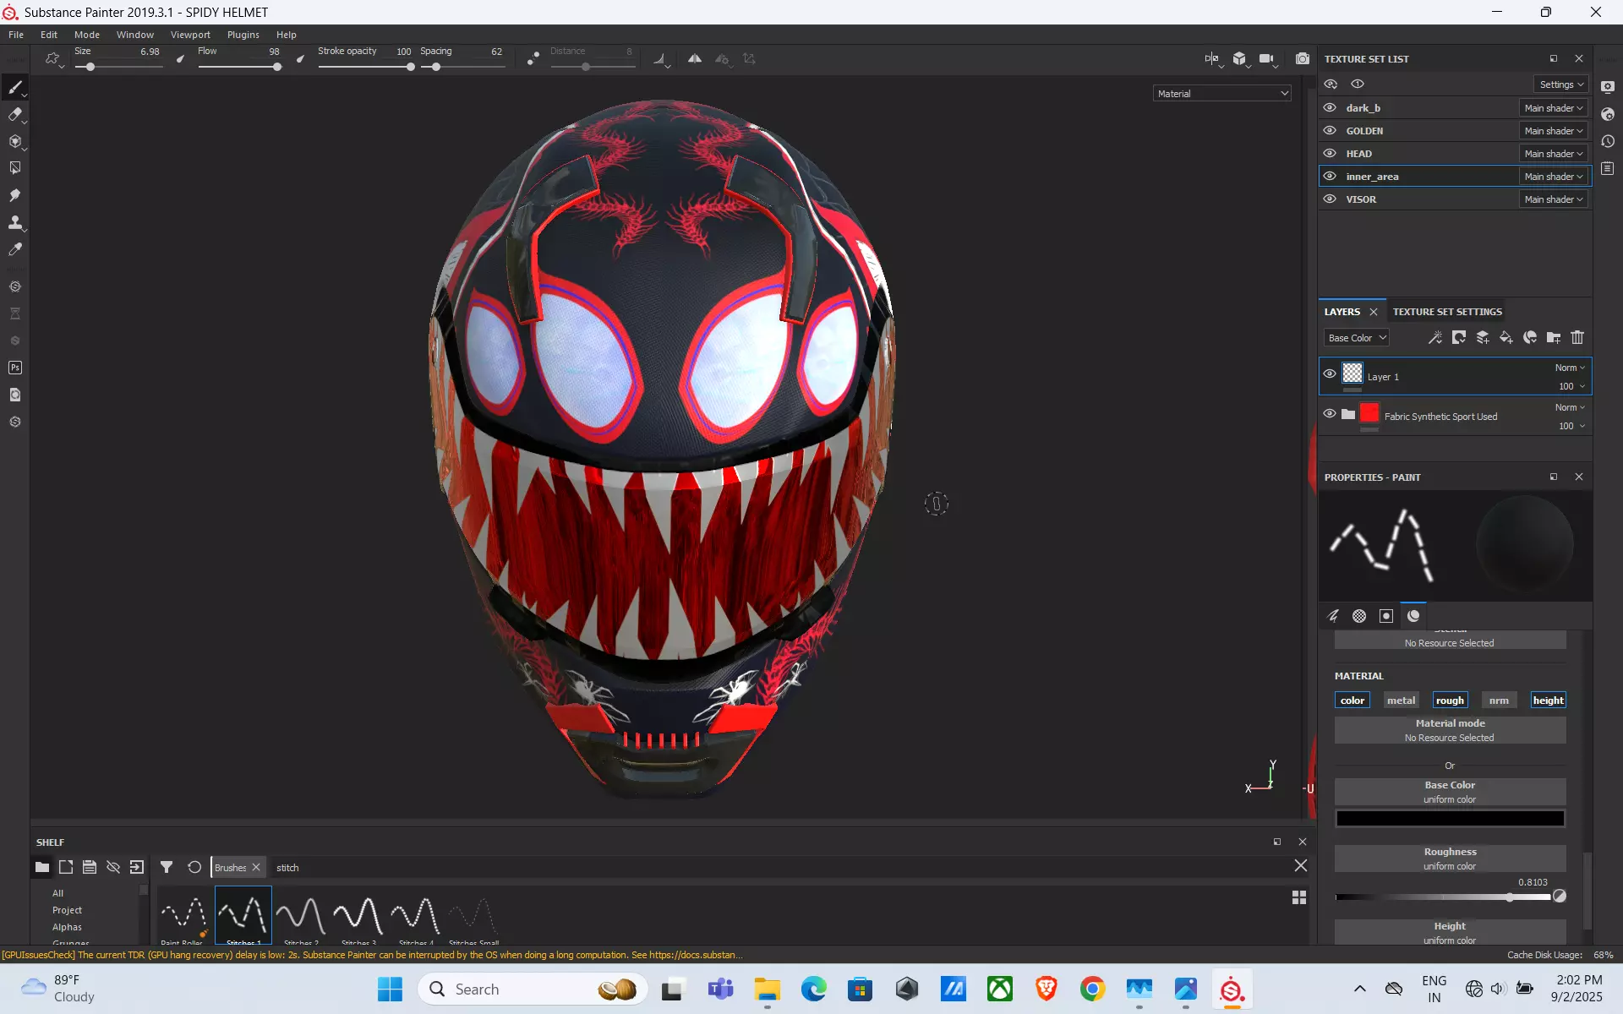
Task: Enable lazy mouse icon
Action: [533, 58]
